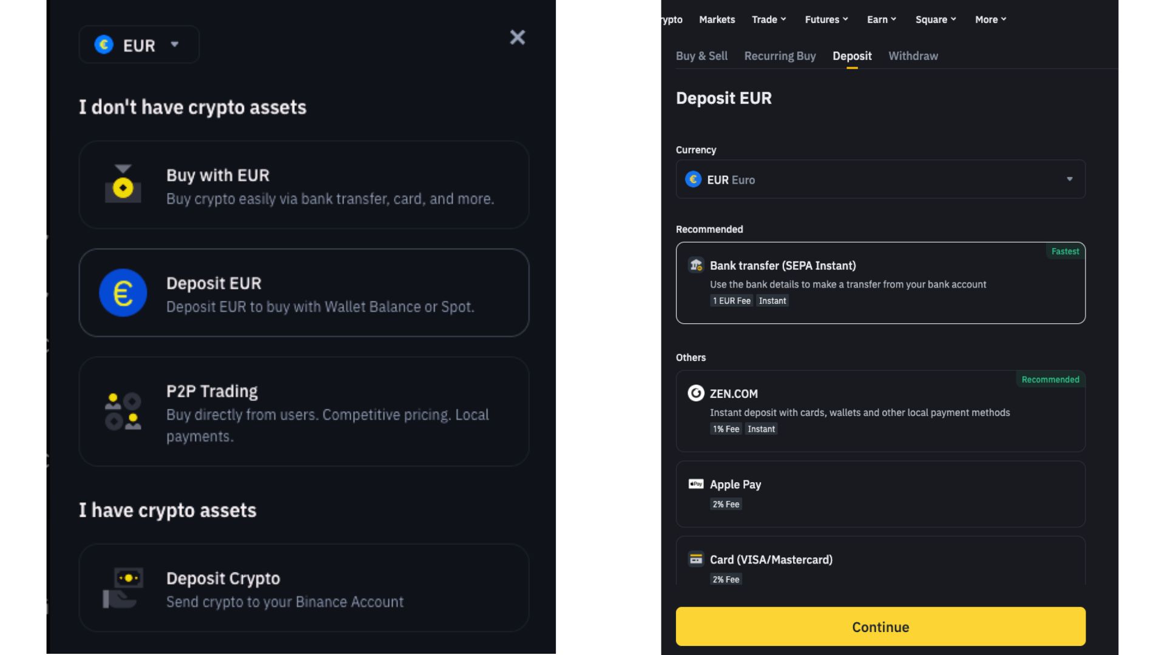
Task: Open the EUR currency selector dropdown
Action: point(139,45)
